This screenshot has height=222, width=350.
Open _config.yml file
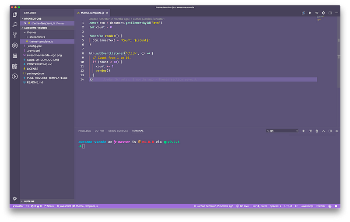click(47, 46)
